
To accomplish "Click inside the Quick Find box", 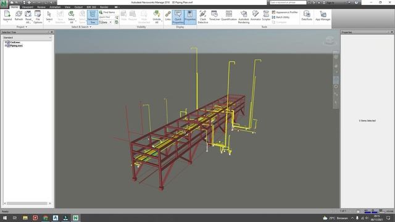I will click(x=107, y=17).
